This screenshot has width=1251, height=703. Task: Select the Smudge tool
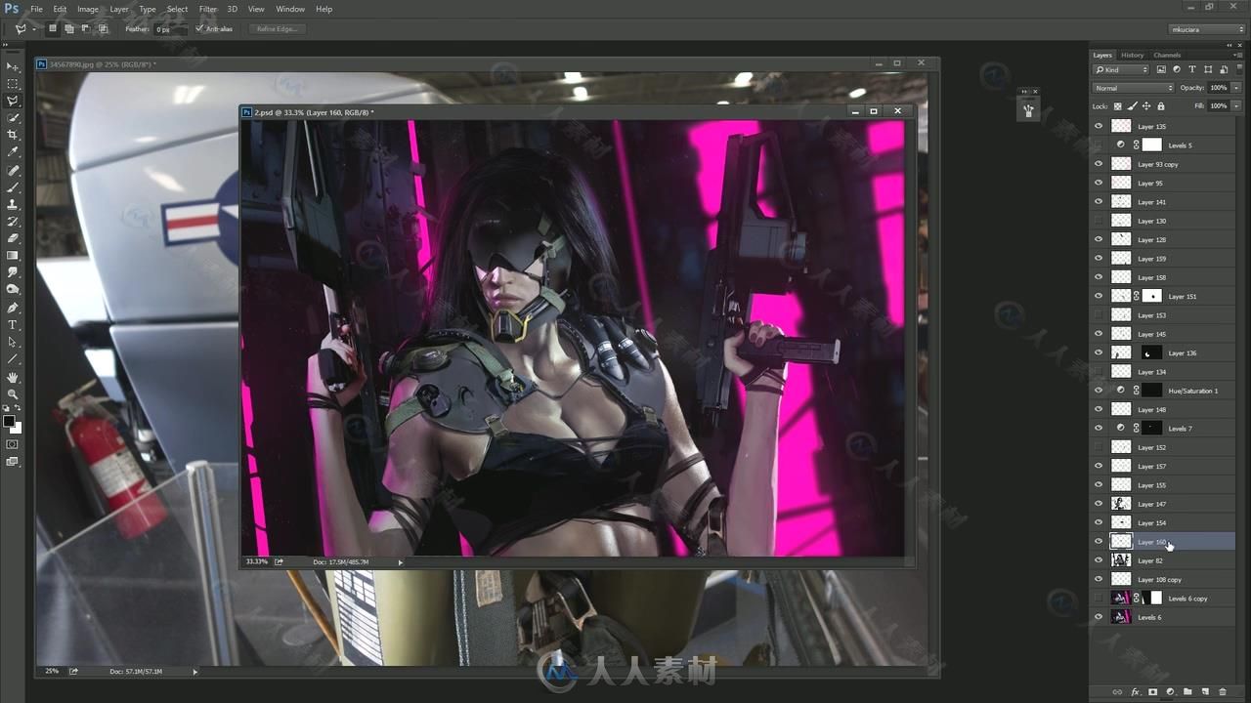[13, 272]
